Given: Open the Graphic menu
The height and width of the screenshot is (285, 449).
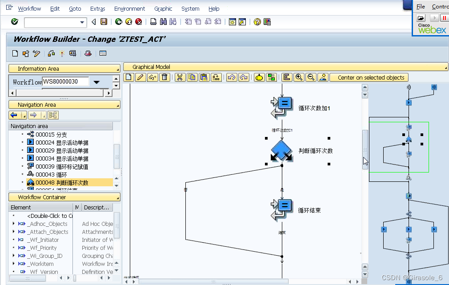Looking at the screenshot, I should click(163, 8).
